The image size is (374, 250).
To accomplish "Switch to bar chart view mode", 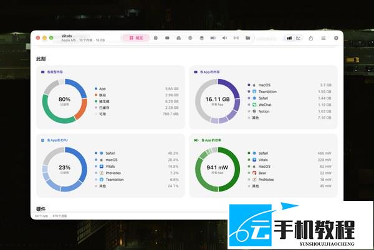I will (x=289, y=38).
